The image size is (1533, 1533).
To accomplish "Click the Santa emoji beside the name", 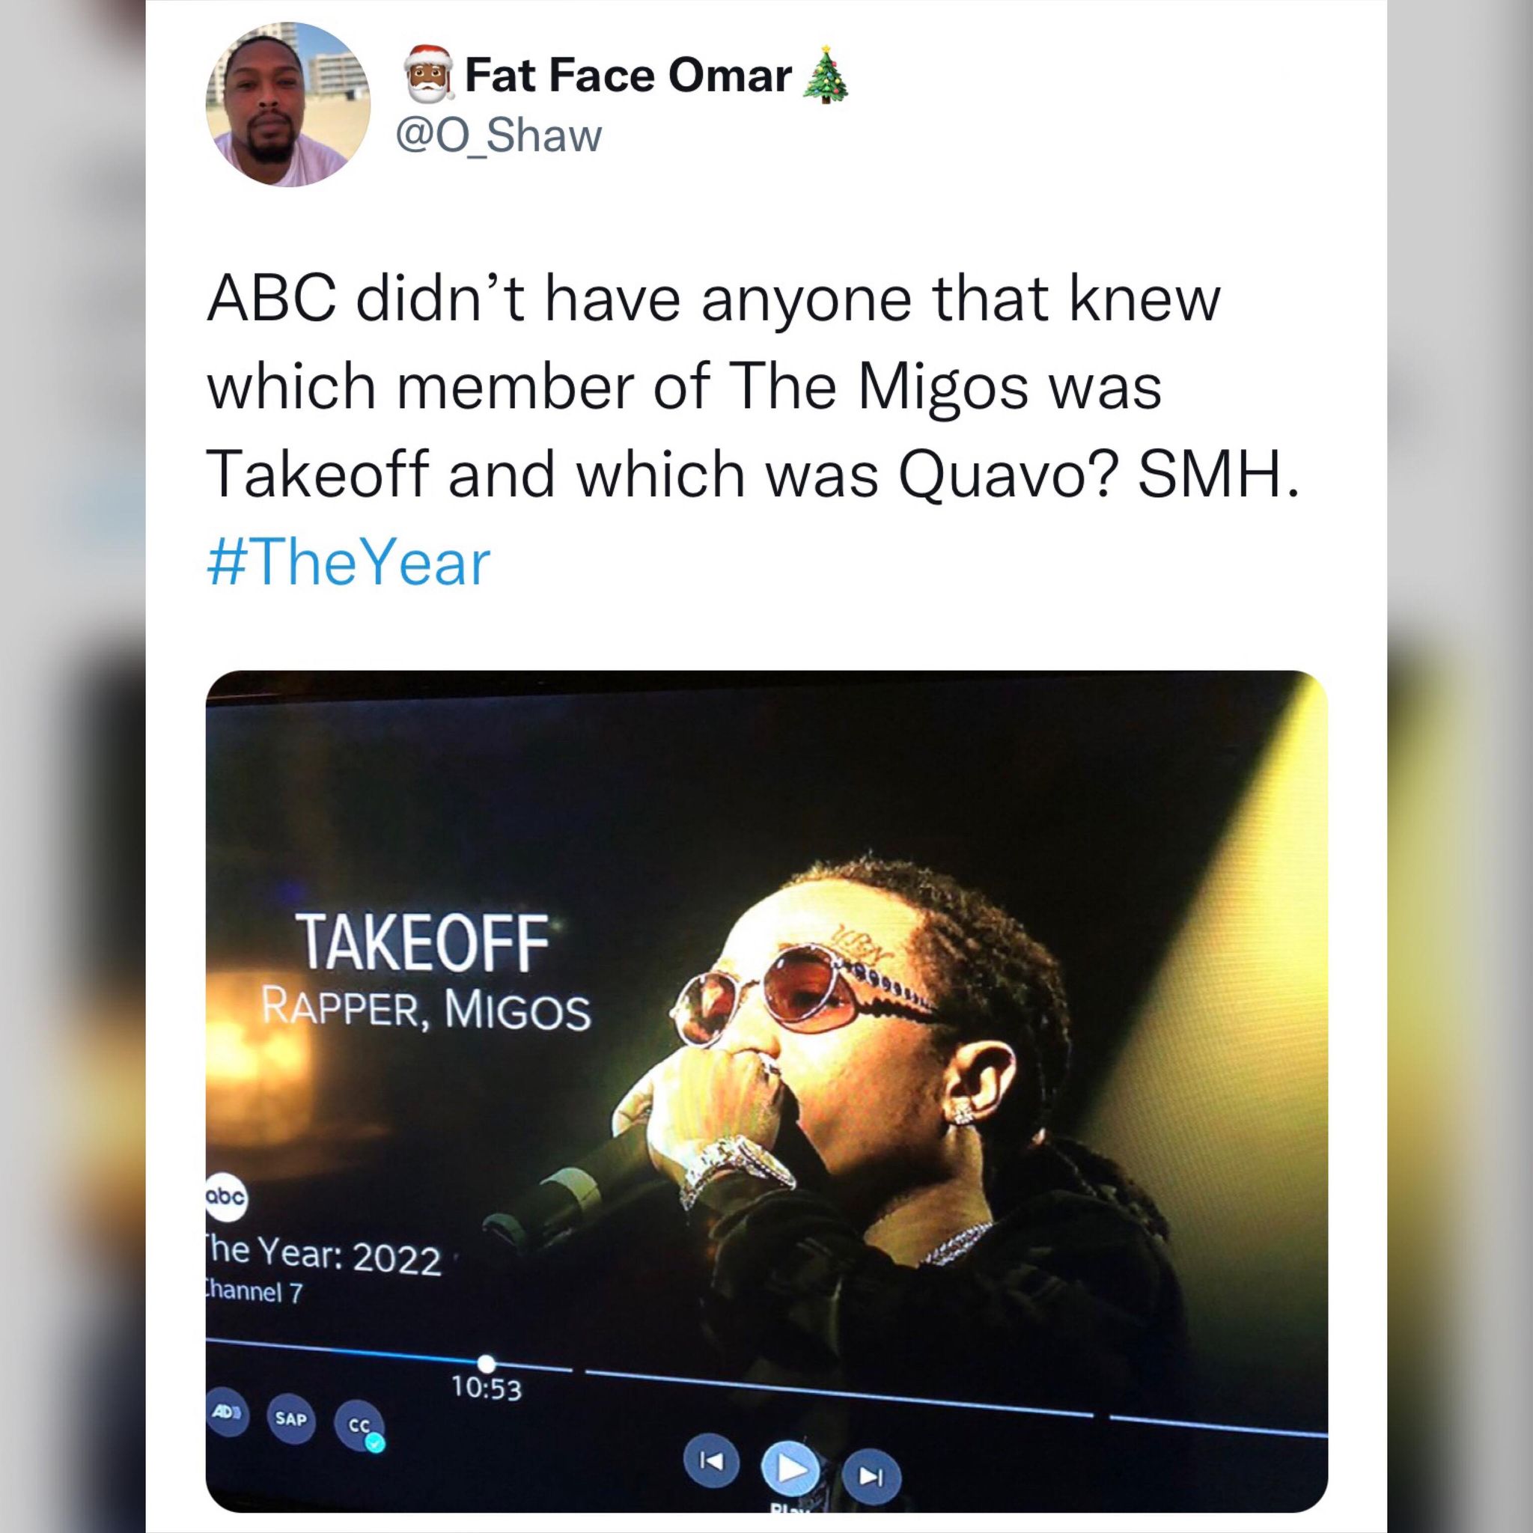I will (428, 76).
